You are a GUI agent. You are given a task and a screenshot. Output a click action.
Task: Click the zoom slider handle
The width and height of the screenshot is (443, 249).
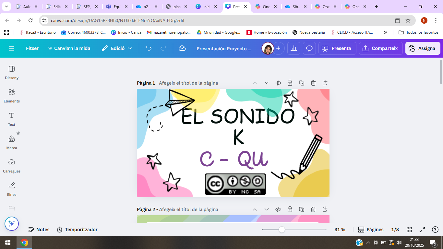pyautogui.click(x=282, y=230)
